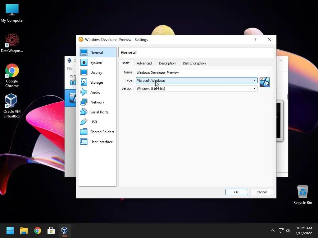Open volume control tray icon
The image size is (318, 238).
pyautogui.click(x=288, y=231)
